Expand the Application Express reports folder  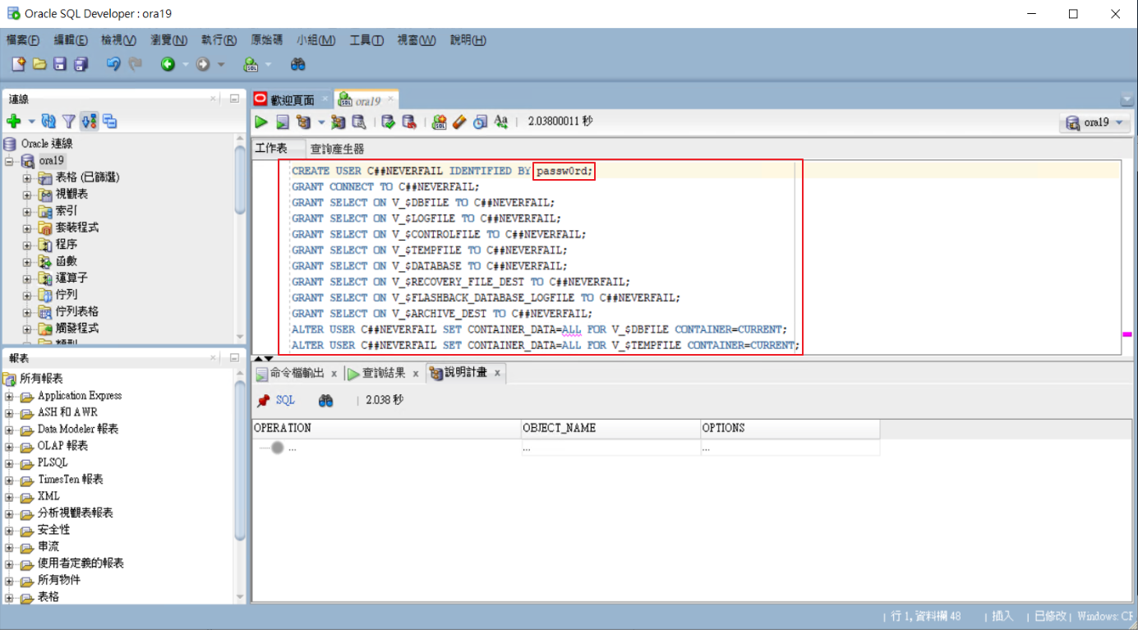(x=10, y=396)
